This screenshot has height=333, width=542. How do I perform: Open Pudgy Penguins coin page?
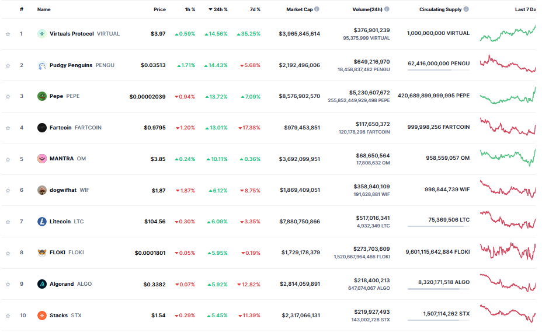(71, 65)
